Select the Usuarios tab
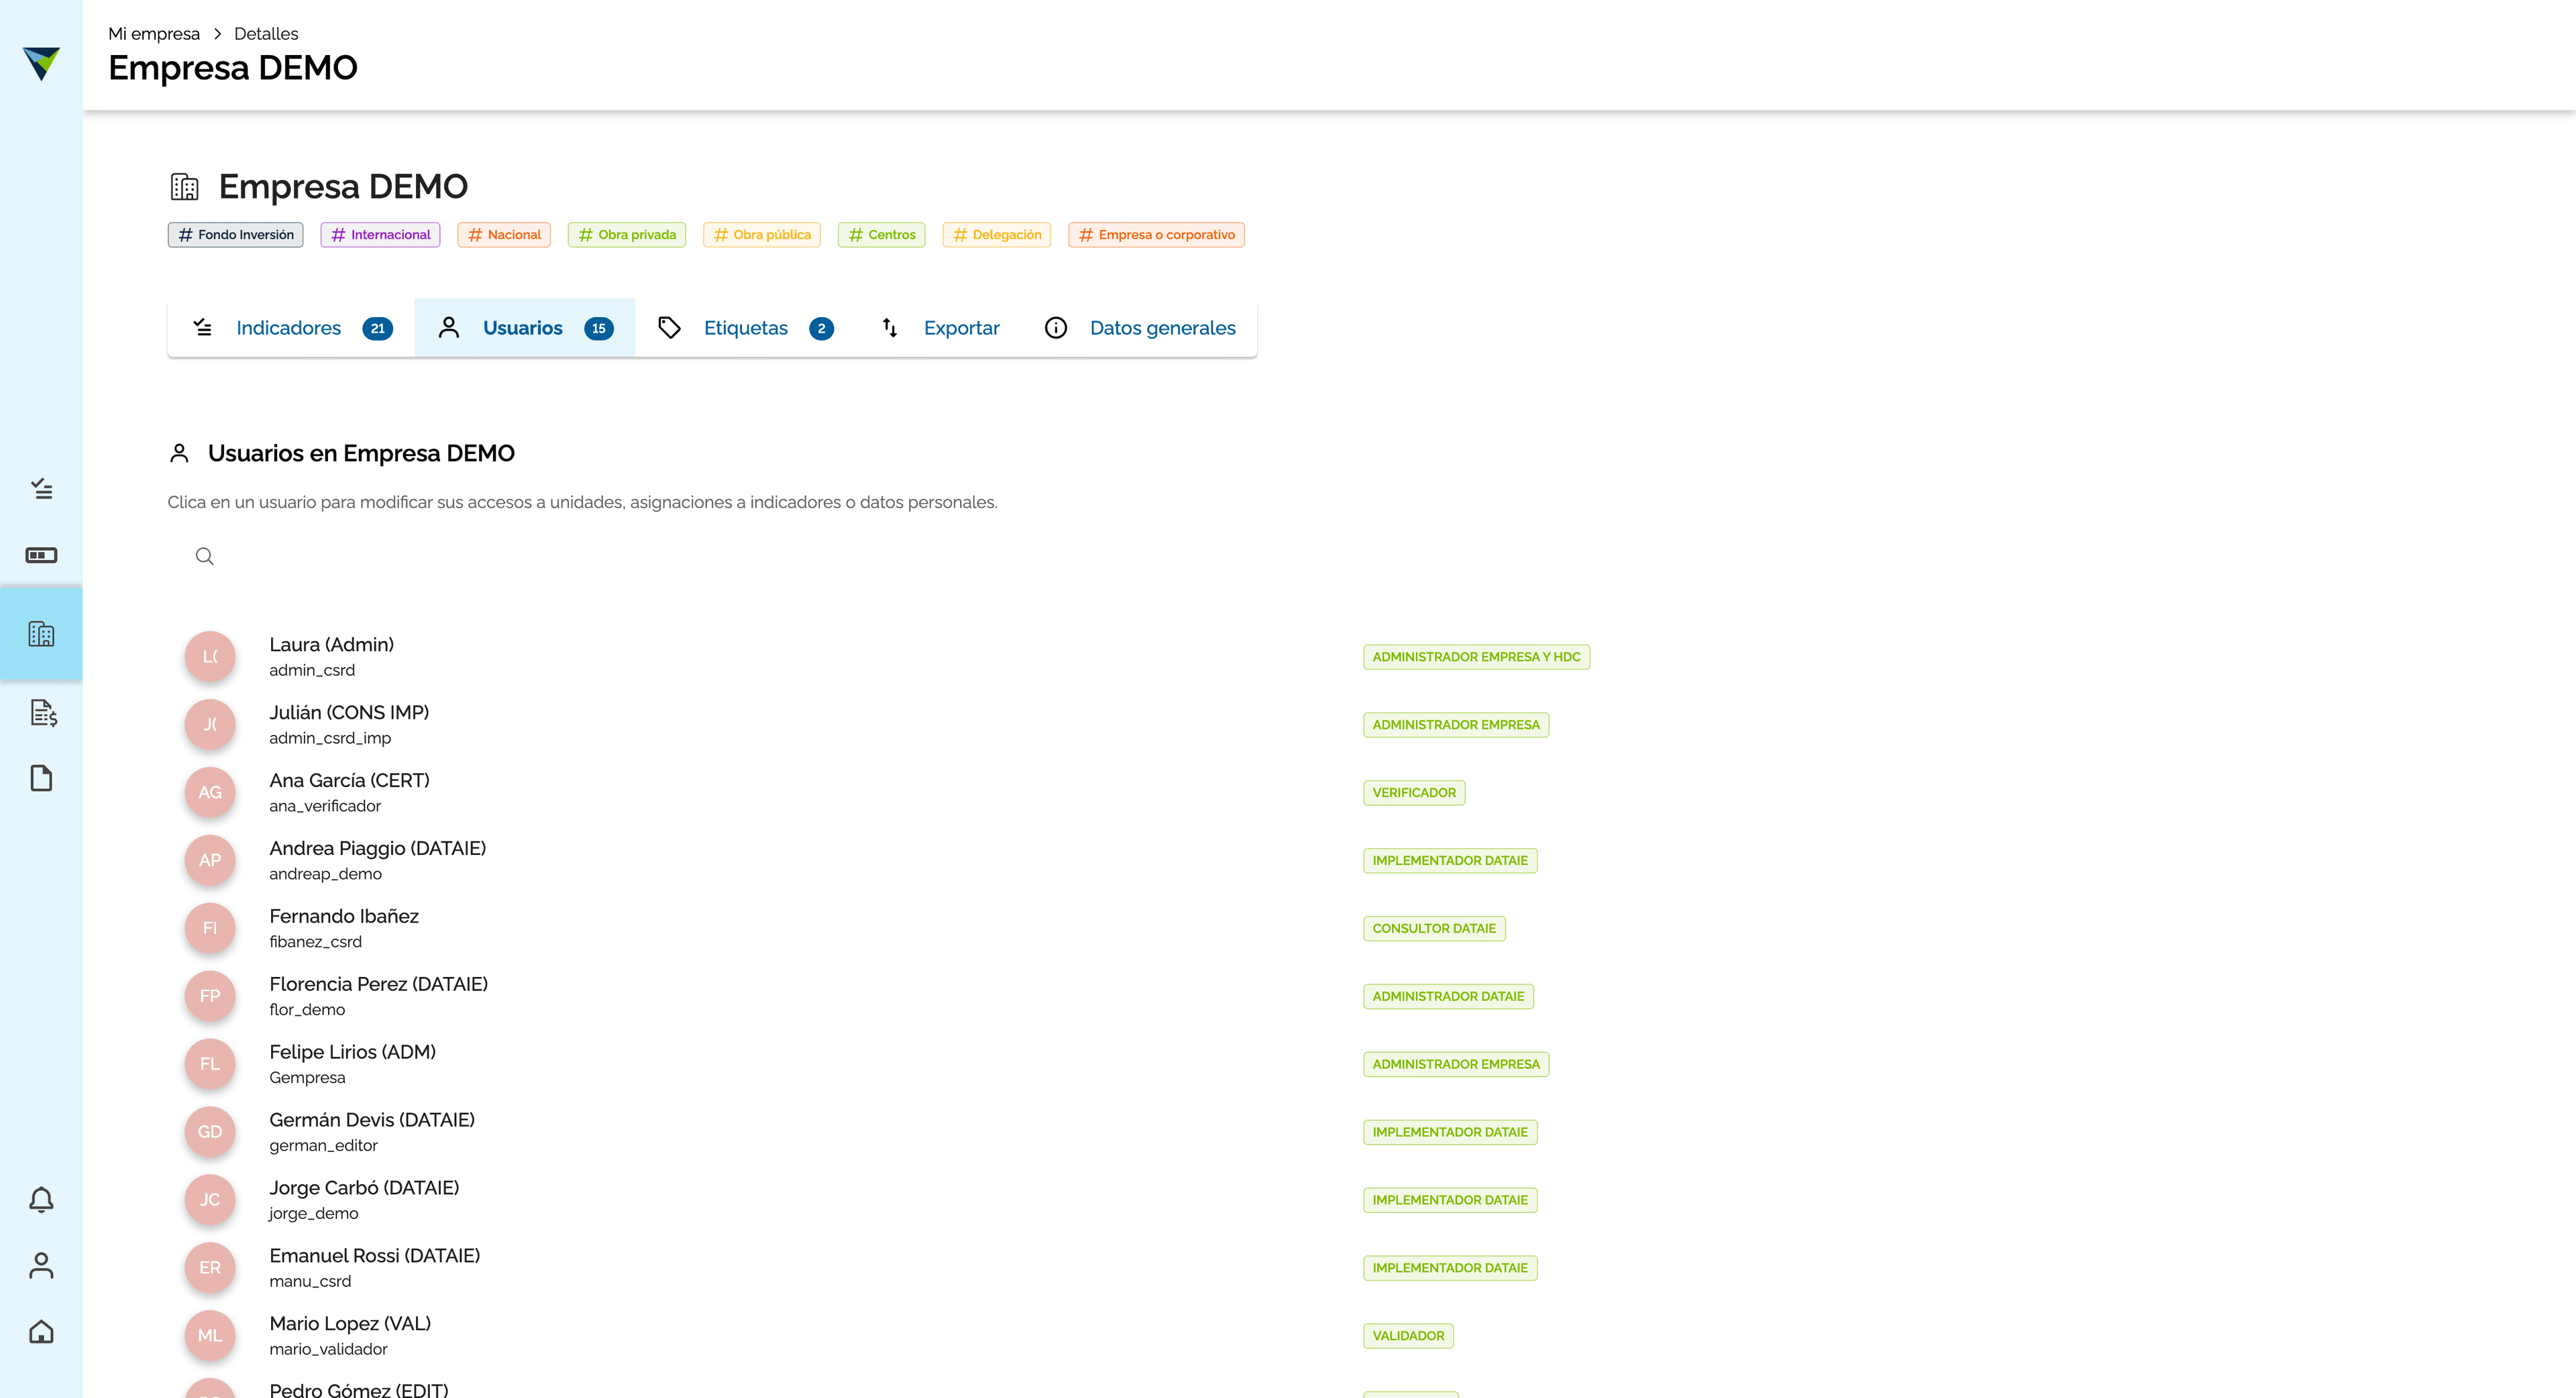Viewport: 2576px width, 1398px height. pos(525,328)
